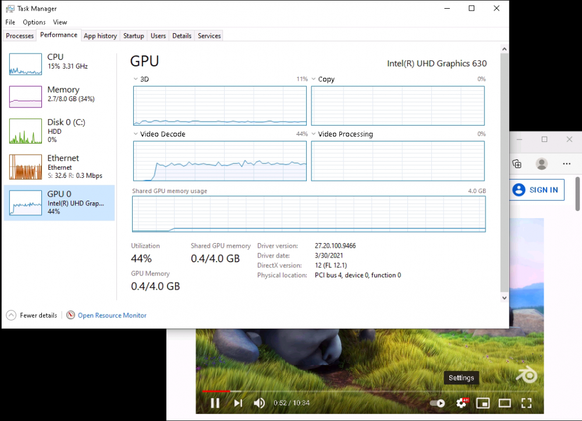Toggle the autoplay switch in video player
The height and width of the screenshot is (421, 582).
pos(437,403)
